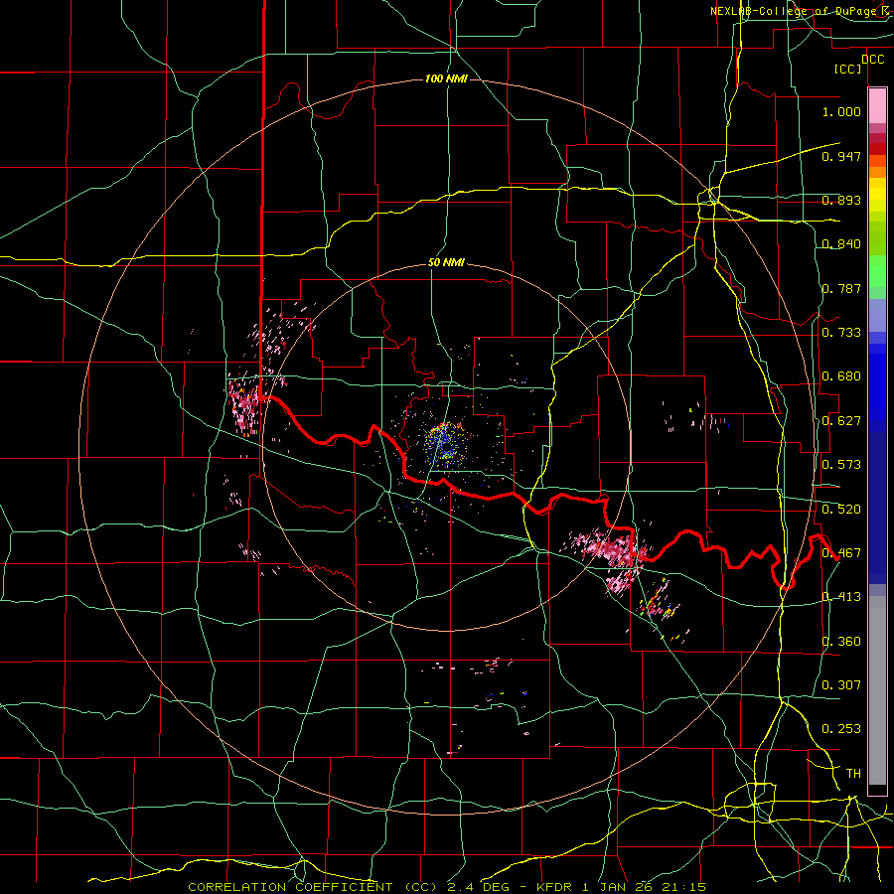This screenshot has width=894, height=894.
Task: Pick the gray swatch on the color scale
Action: (x=877, y=690)
